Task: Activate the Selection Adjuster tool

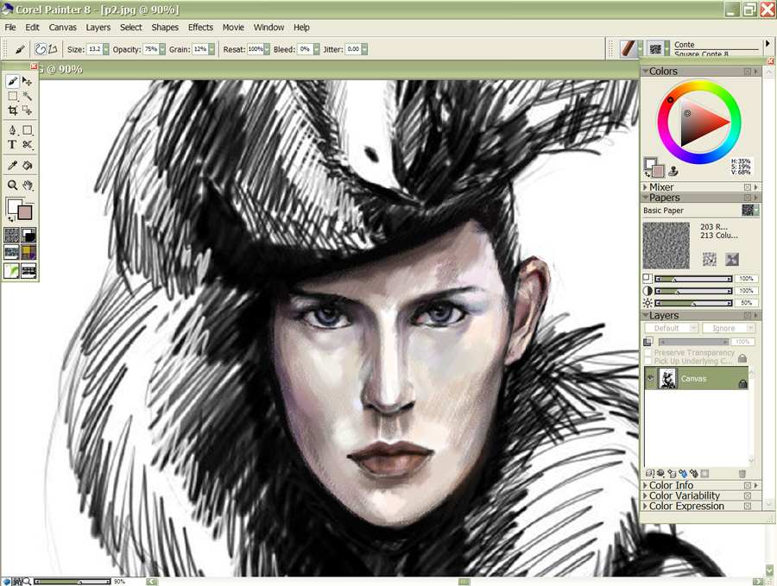Action: coord(28,110)
